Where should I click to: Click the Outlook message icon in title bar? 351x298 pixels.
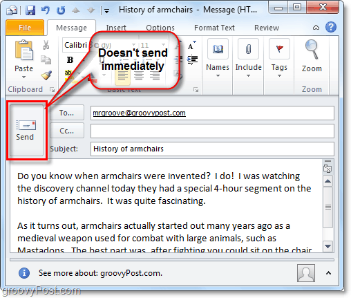pyautogui.click(x=12, y=10)
